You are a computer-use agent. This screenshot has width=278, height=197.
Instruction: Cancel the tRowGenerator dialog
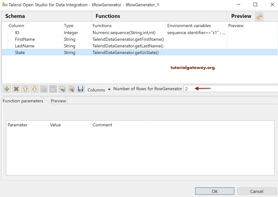click(x=257, y=191)
